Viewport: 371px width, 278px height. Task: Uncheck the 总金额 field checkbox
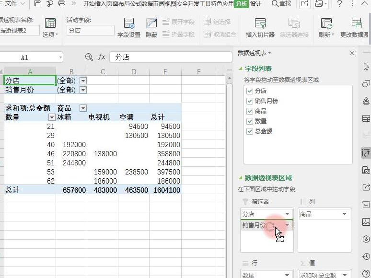pos(250,131)
